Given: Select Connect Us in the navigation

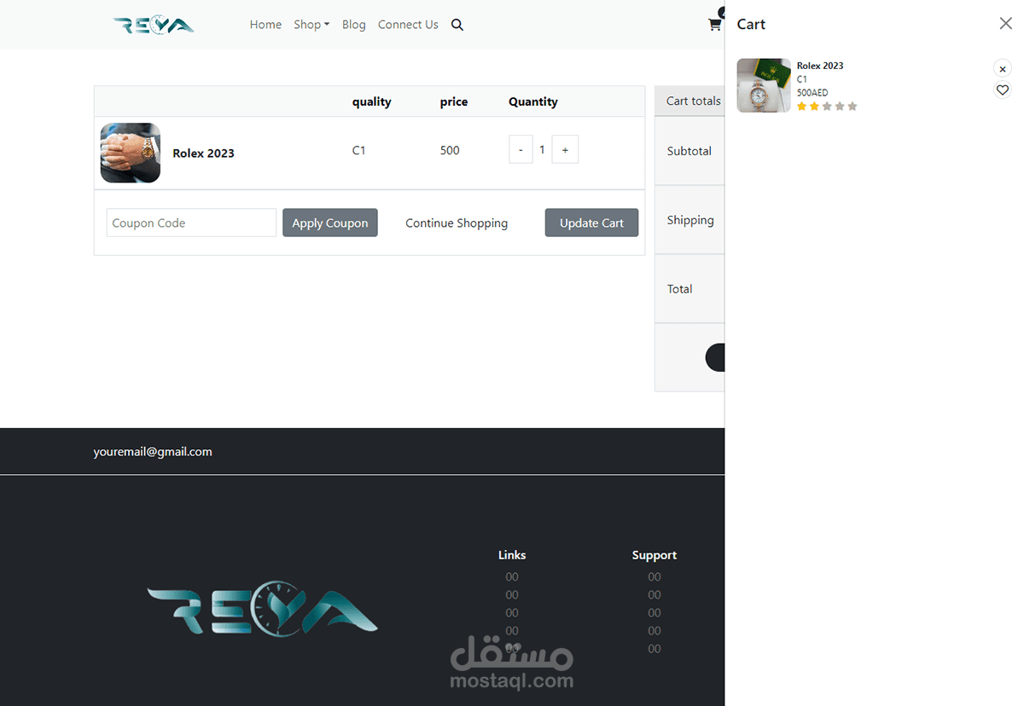Looking at the screenshot, I should (x=408, y=25).
